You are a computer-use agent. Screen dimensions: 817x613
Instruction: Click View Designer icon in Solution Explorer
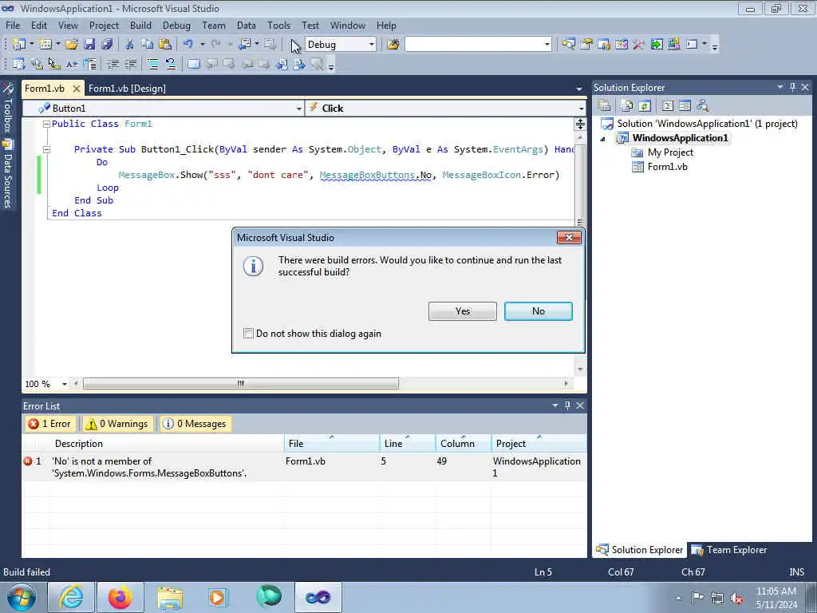(x=685, y=106)
